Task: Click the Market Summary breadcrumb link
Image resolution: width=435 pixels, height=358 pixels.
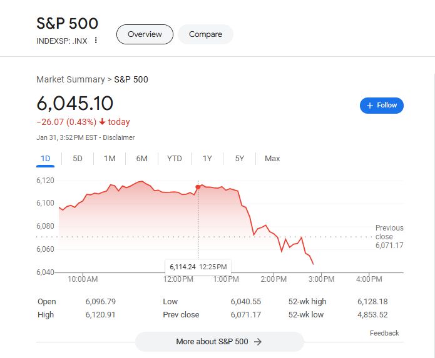Action: coord(71,79)
